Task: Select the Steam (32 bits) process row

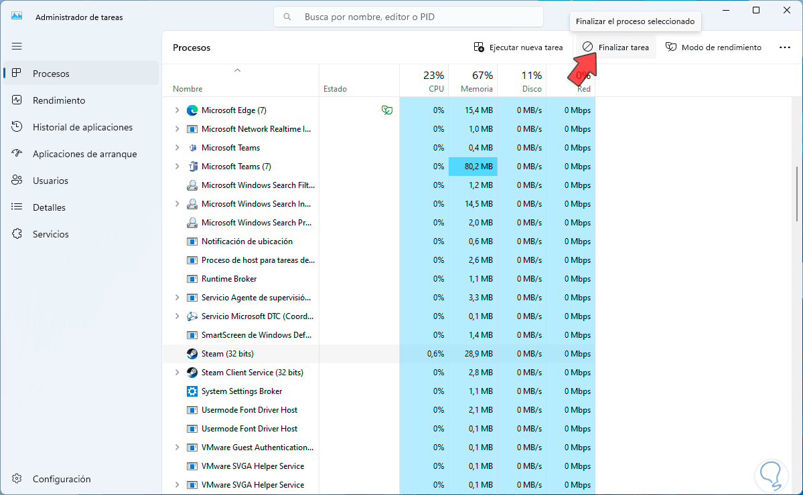Action: coord(378,353)
